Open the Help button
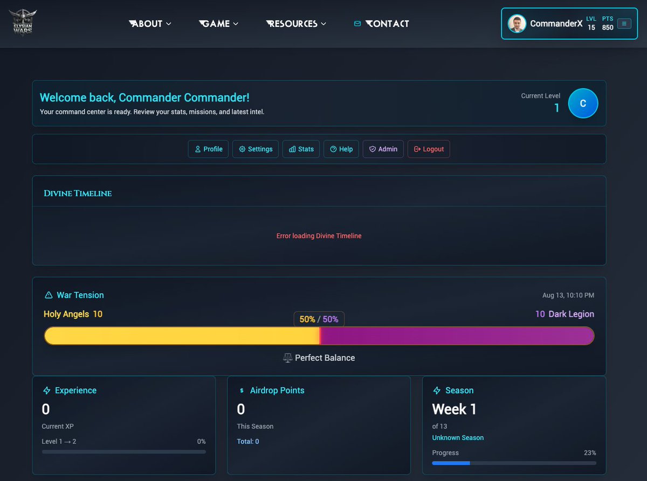Screen dimensions: 647x481 coord(341,149)
